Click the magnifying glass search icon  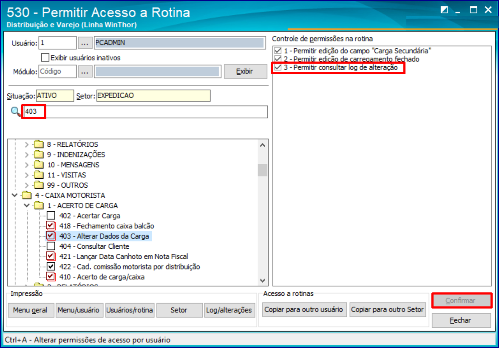click(x=16, y=112)
